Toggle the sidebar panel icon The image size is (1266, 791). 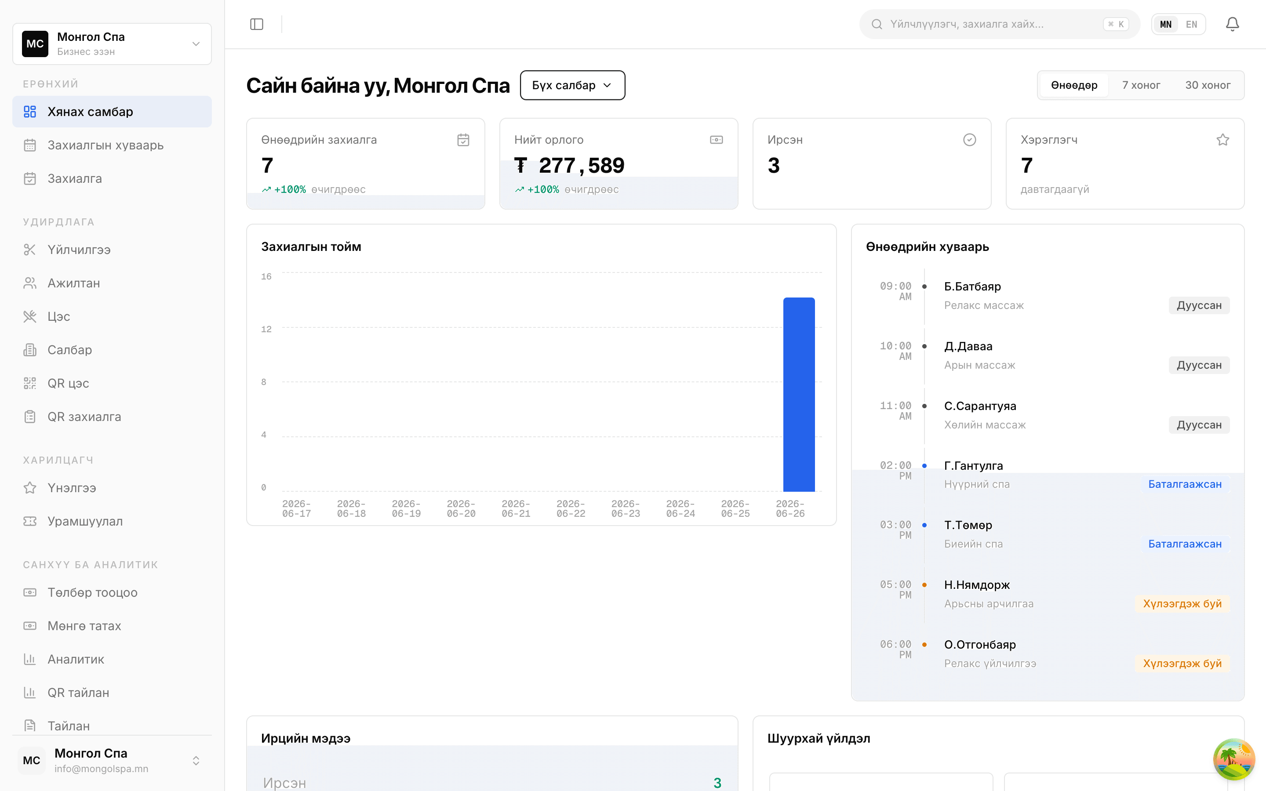[x=256, y=24]
